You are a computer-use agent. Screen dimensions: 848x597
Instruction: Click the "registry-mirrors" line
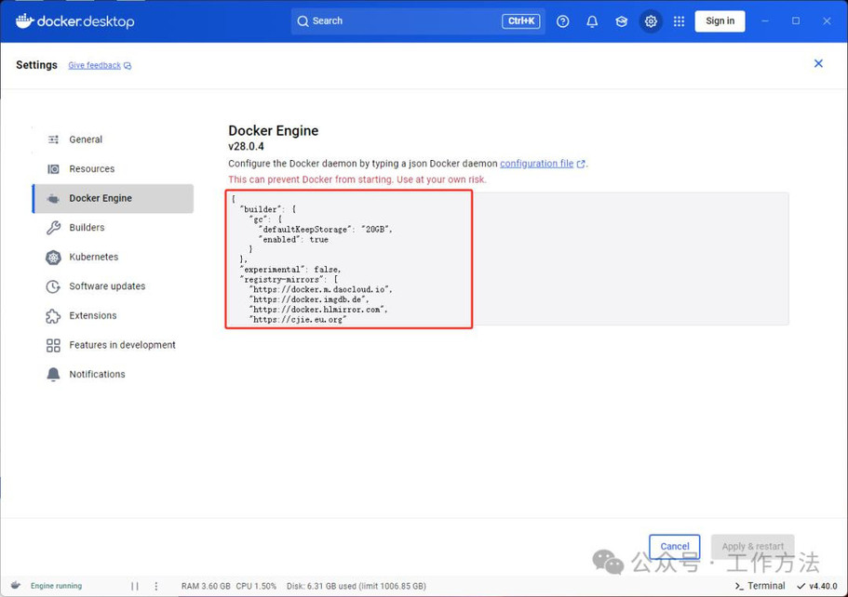[289, 280]
